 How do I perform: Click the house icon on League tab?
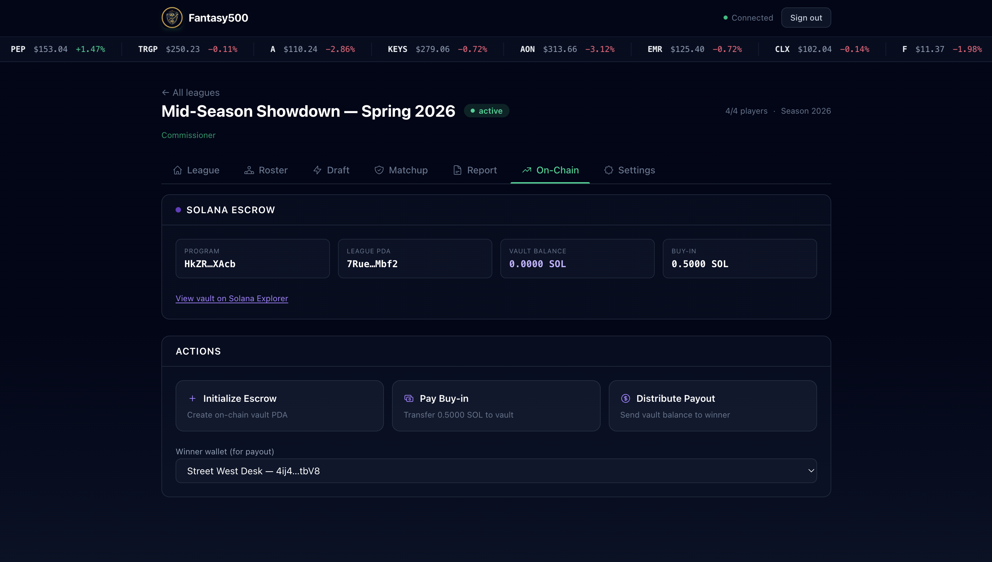[x=177, y=170]
